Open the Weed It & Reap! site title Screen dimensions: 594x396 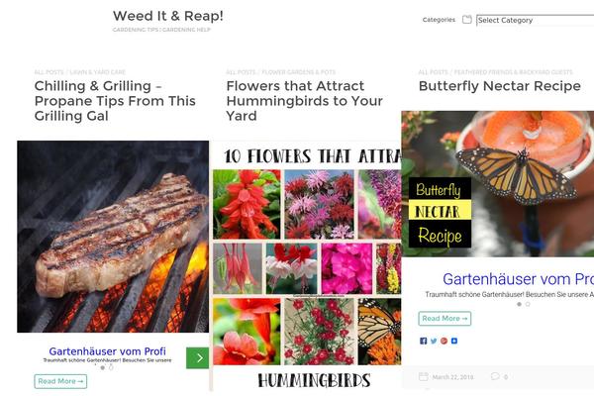(168, 16)
